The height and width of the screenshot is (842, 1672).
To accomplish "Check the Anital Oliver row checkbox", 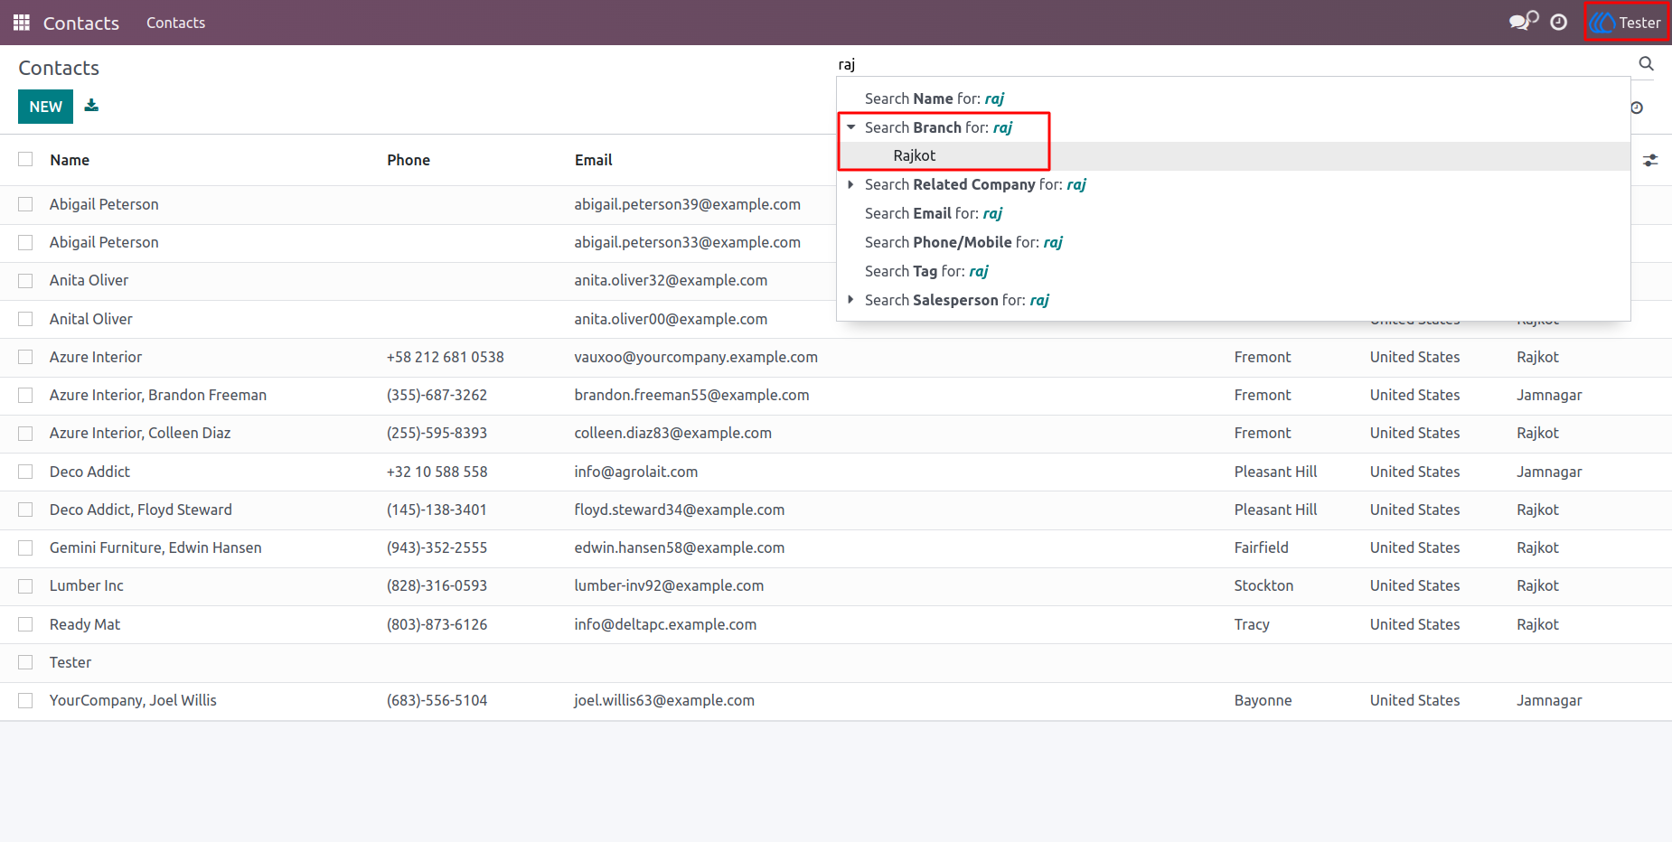I will pos(25,319).
